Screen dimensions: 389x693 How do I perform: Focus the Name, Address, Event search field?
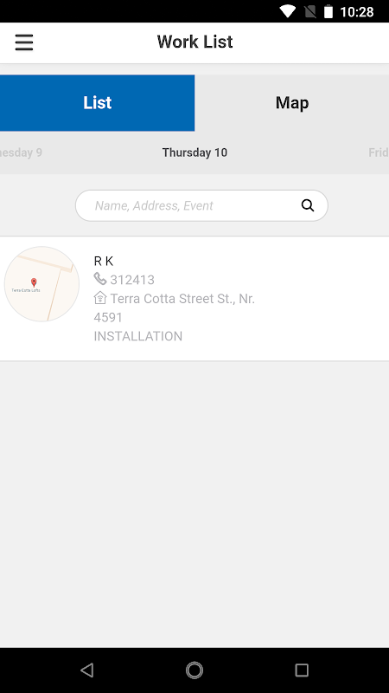pos(201,205)
